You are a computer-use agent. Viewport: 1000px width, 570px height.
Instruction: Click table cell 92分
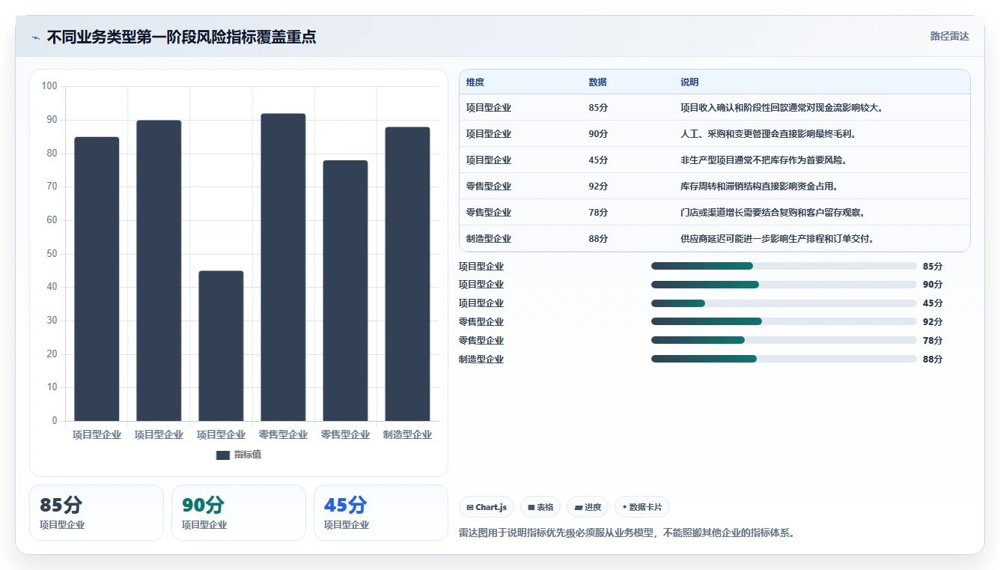point(598,187)
